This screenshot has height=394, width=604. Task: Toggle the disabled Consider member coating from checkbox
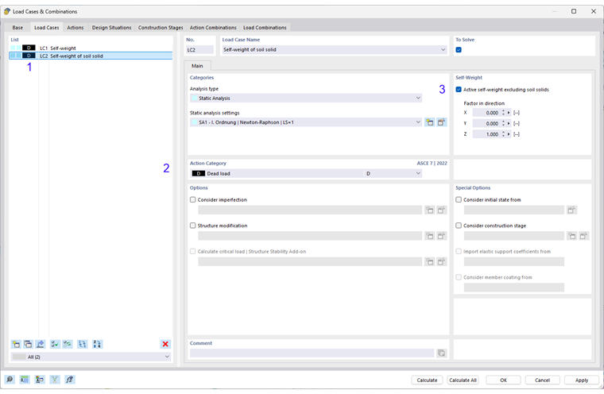[x=459, y=277]
